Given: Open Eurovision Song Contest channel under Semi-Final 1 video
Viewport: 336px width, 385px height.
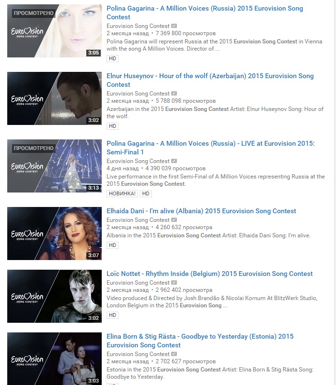Looking at the screenshot, I should (138, 161).
